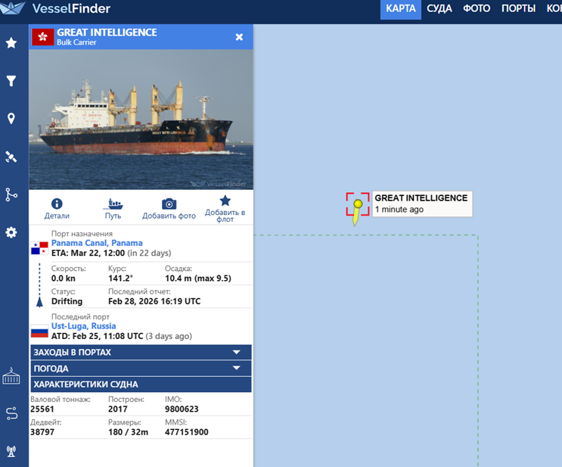Click the map pin places icon
This screenshot has height=467, width=562.
(11, 119)
